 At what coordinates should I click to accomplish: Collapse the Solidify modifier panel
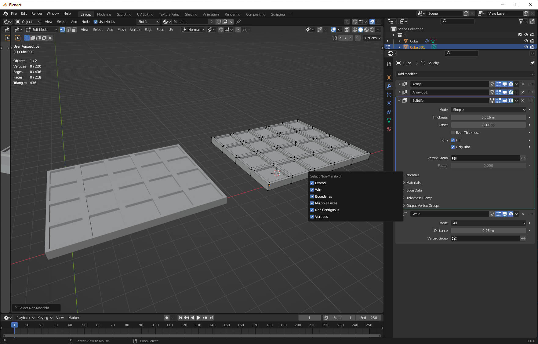(x=399, y=101)
